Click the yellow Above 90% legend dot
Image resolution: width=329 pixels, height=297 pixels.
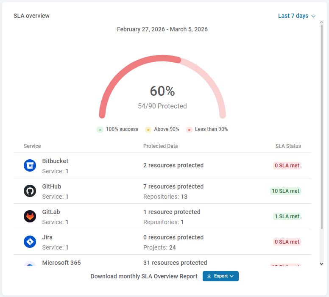pos(148,130)
